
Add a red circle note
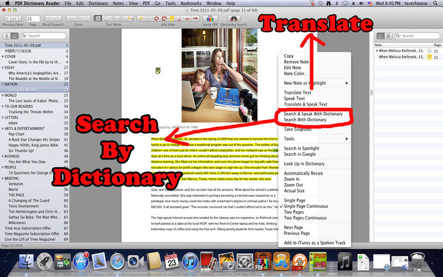(x=156, y=19)
